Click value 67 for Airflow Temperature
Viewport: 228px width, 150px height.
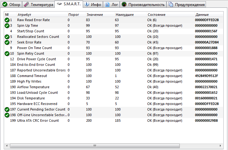point(88,87)
